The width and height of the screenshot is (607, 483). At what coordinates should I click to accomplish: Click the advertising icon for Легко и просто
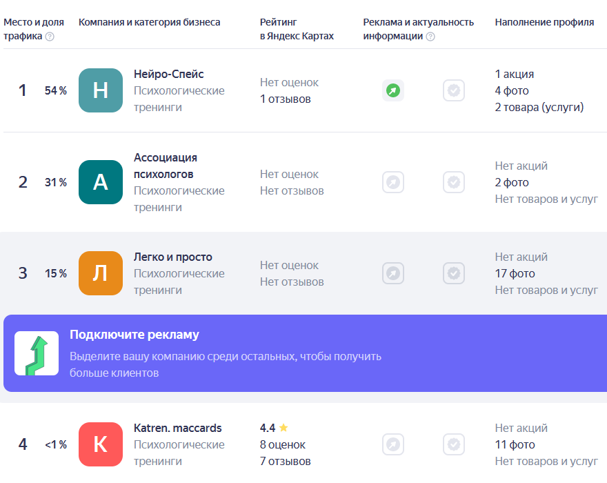click(x=393, y=273)
